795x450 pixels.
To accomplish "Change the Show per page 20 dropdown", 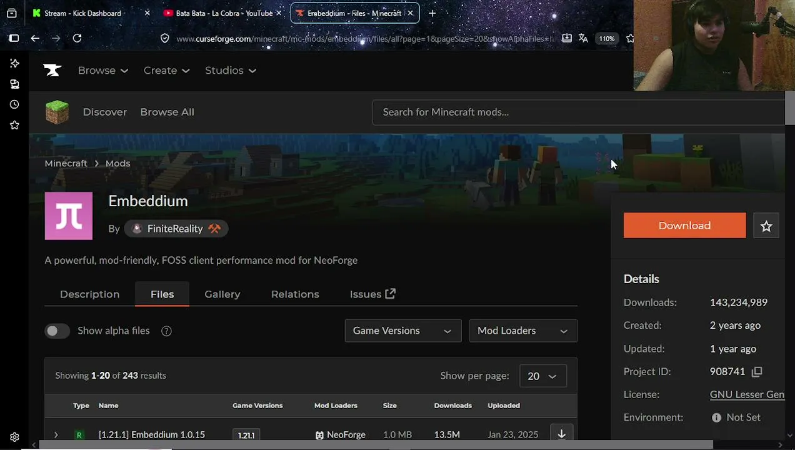I will 543,376.
